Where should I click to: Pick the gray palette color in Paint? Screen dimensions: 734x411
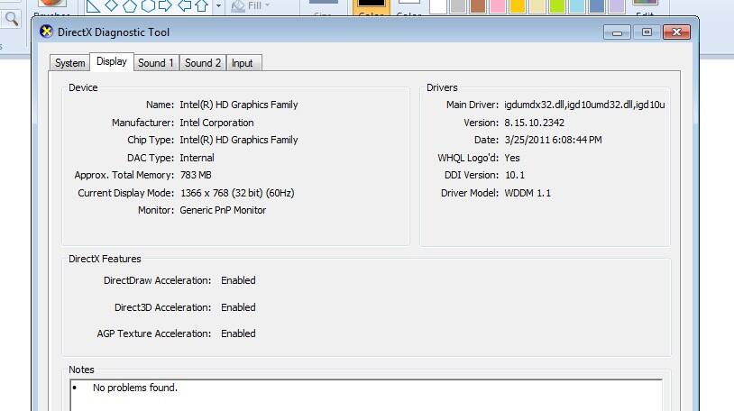458,6
